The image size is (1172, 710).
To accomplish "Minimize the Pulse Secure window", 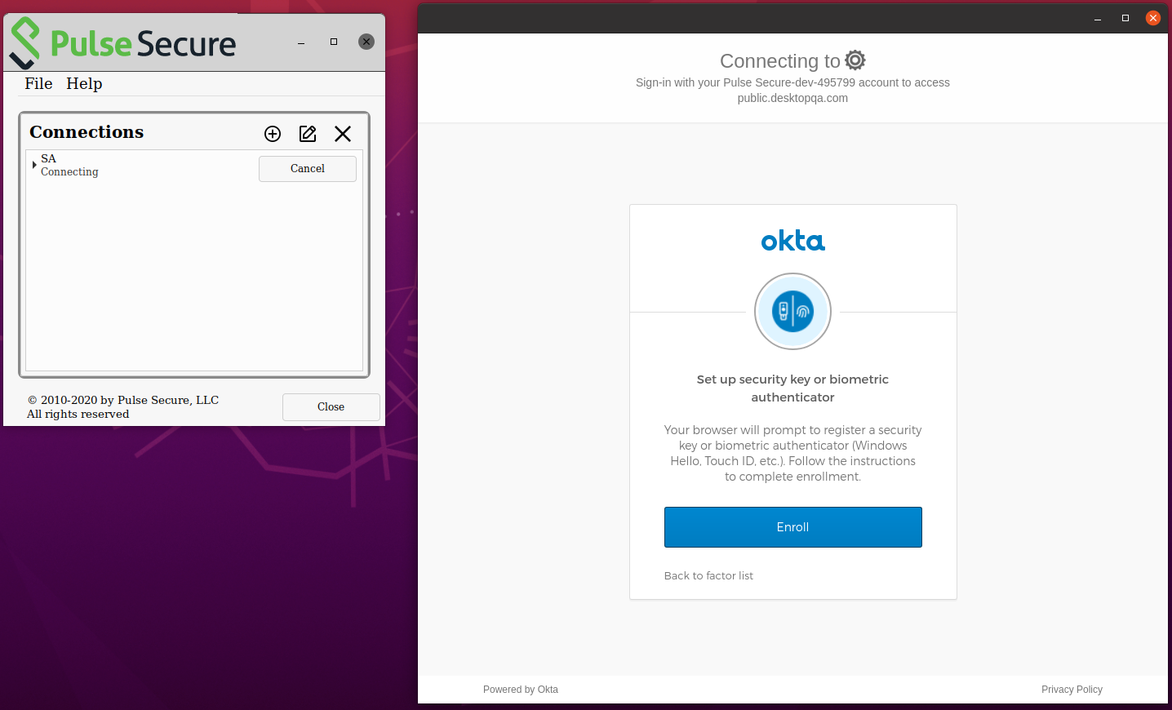I will pyautogui.click(x=301, y=42).
